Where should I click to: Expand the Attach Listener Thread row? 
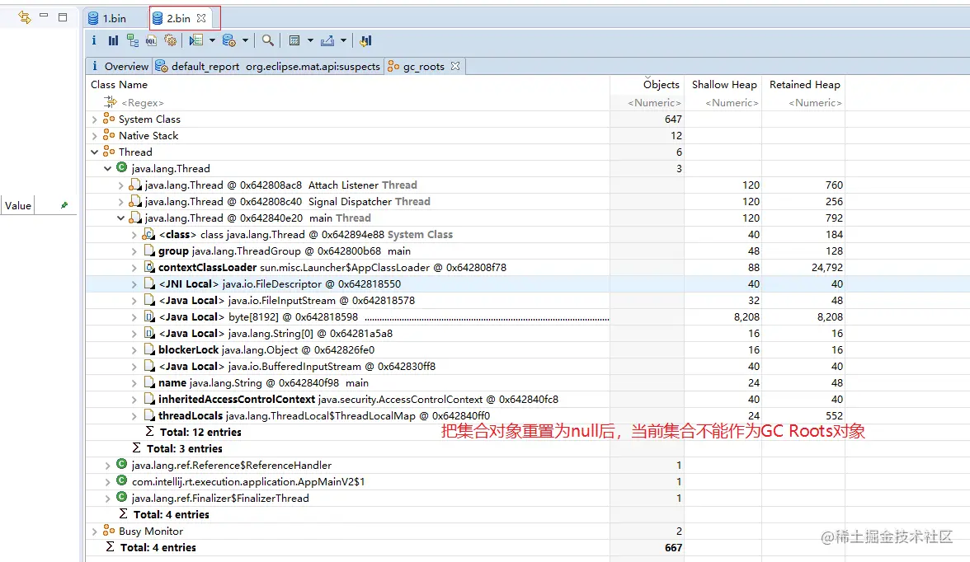pos(121,185)
